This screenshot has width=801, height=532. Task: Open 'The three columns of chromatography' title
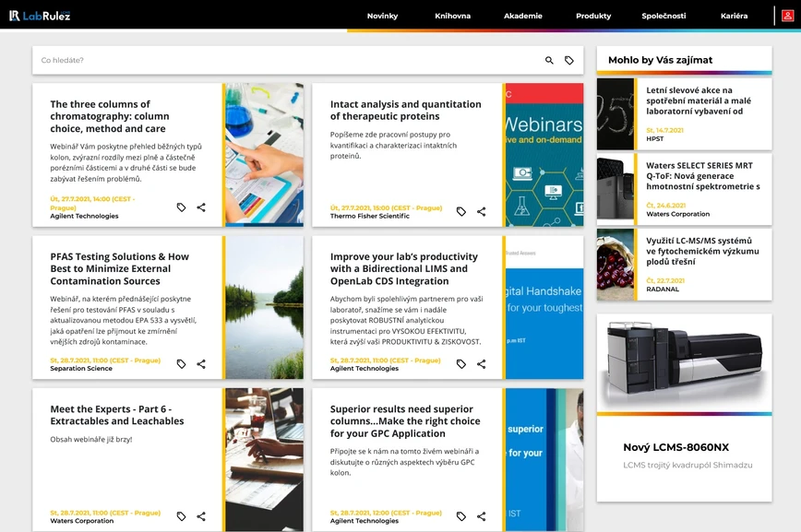pos(110,116)
